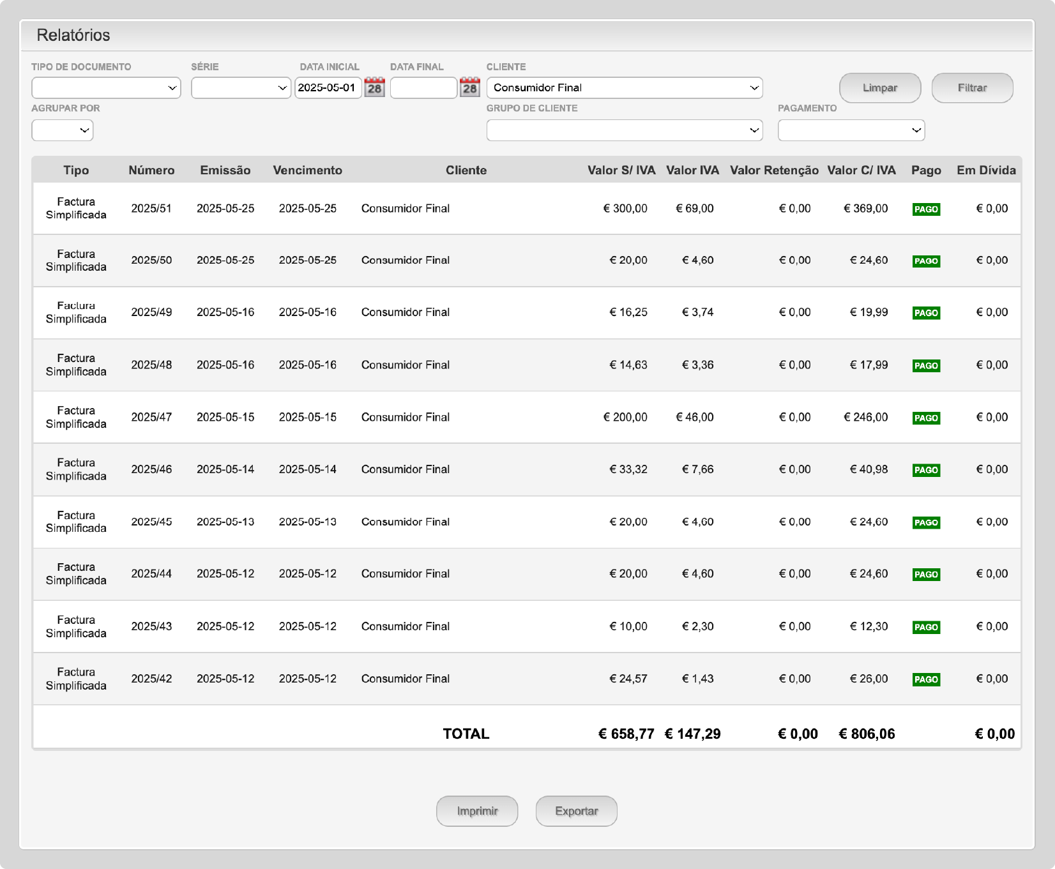
Task: Export the report with Exportar
Action: [576, 811]
